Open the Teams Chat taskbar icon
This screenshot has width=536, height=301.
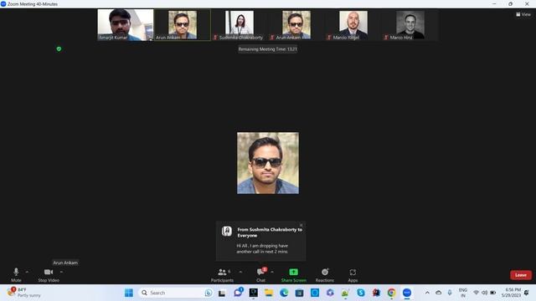click(x=238, y=293)
